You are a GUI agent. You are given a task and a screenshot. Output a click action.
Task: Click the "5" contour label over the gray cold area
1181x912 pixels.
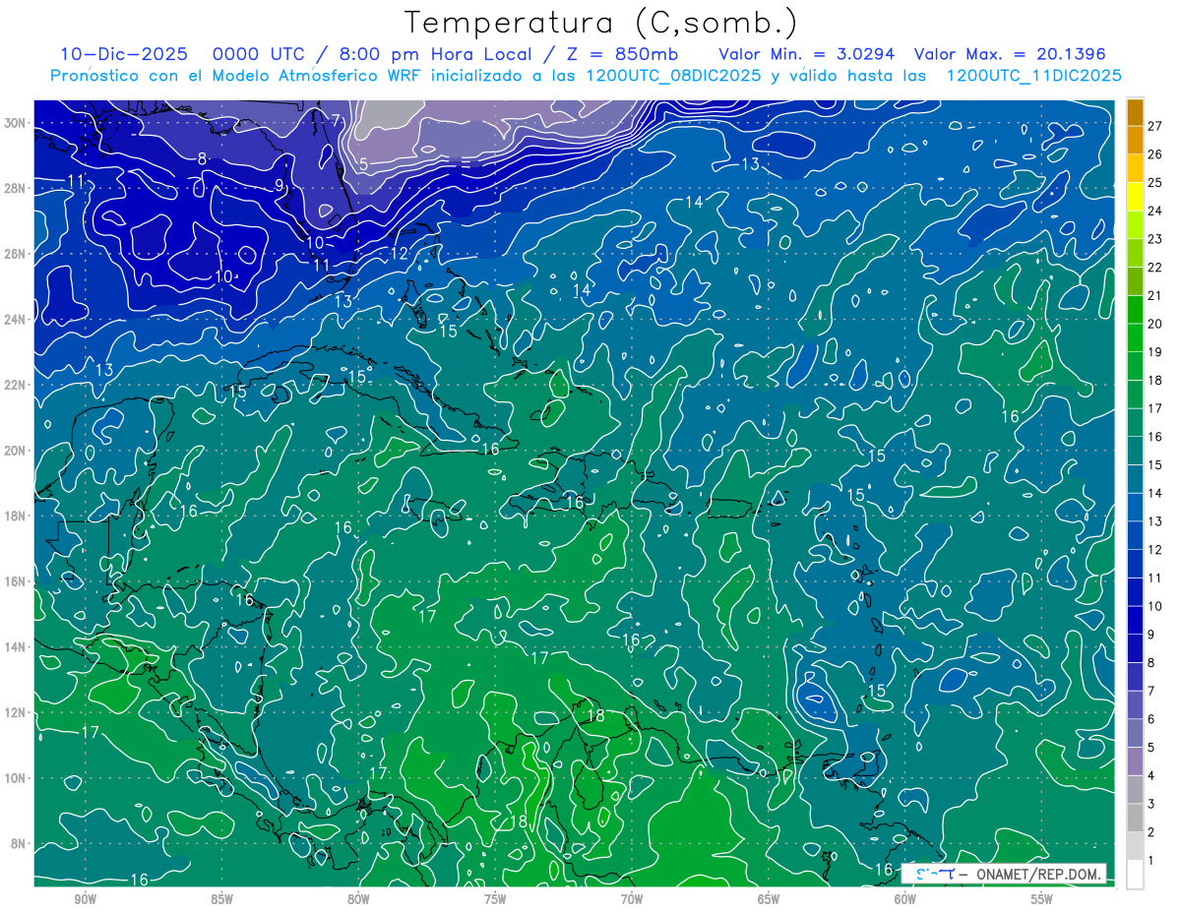pyautogui.click(x=363, y=164)
